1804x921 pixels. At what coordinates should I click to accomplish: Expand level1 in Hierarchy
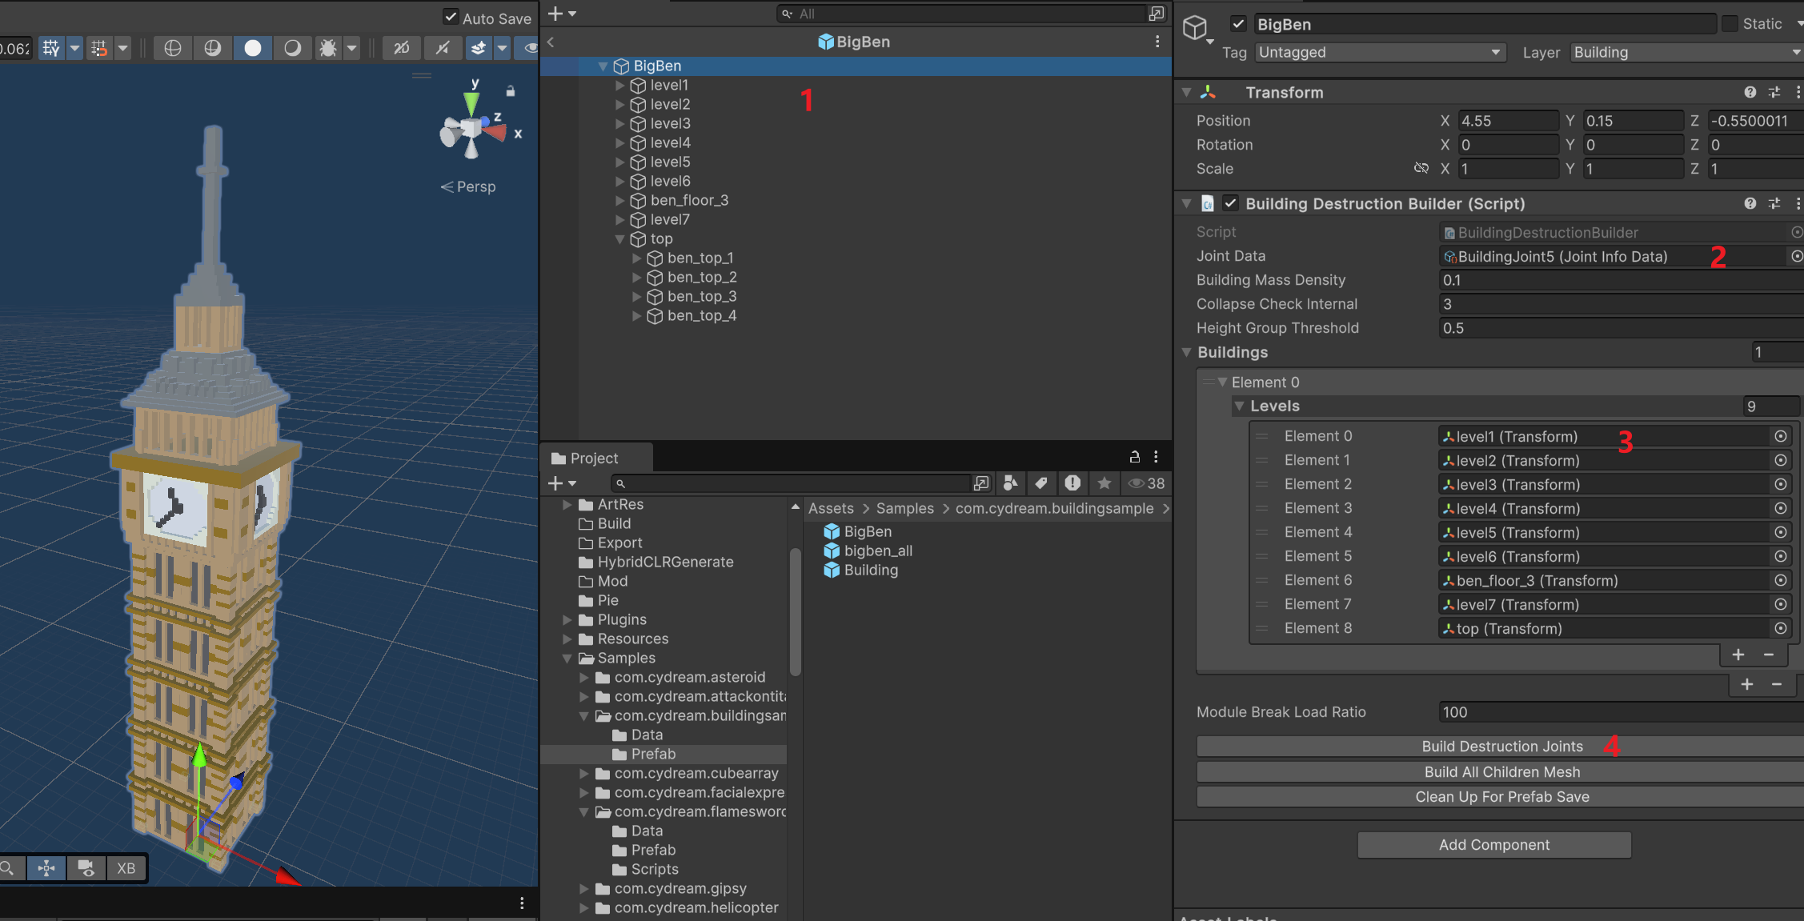tap(620, 85)
